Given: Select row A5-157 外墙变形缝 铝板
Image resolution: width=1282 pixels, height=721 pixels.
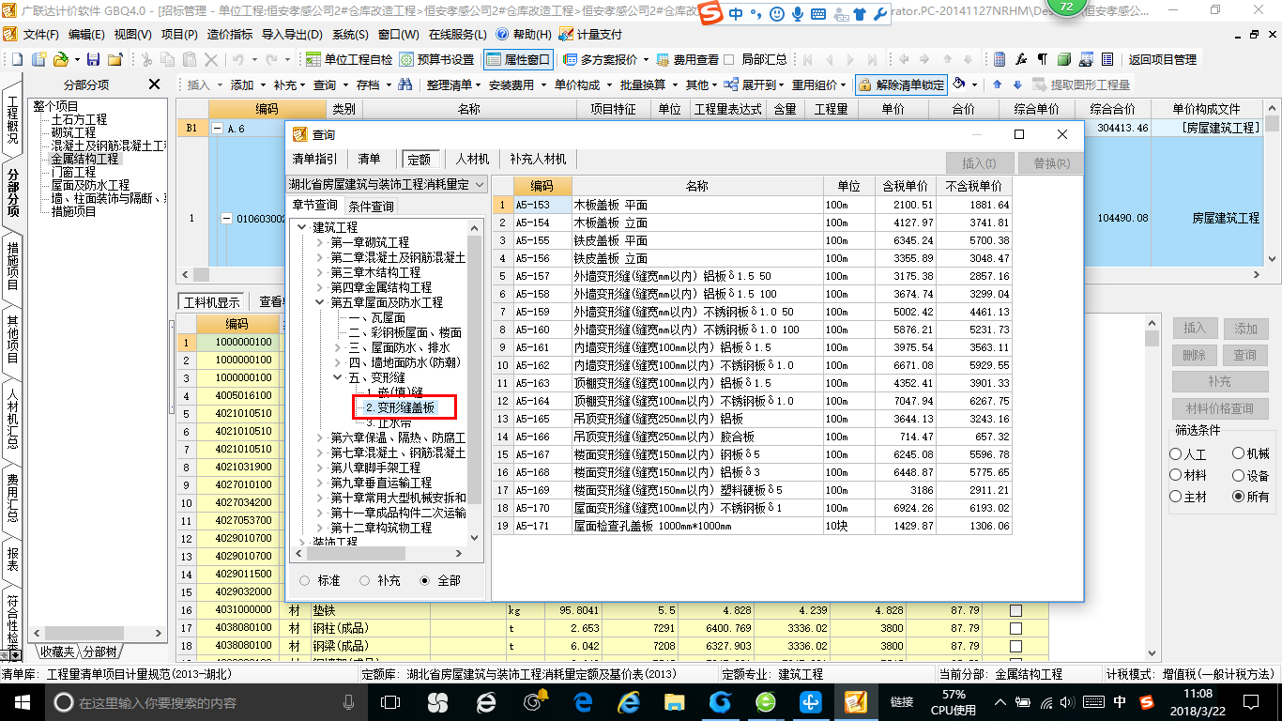Looking at the screenshot, I should point(753,276).
